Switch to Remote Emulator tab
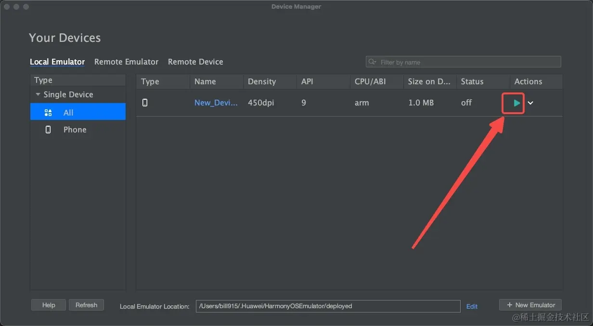The image size is (593, 326). point(126,62)
